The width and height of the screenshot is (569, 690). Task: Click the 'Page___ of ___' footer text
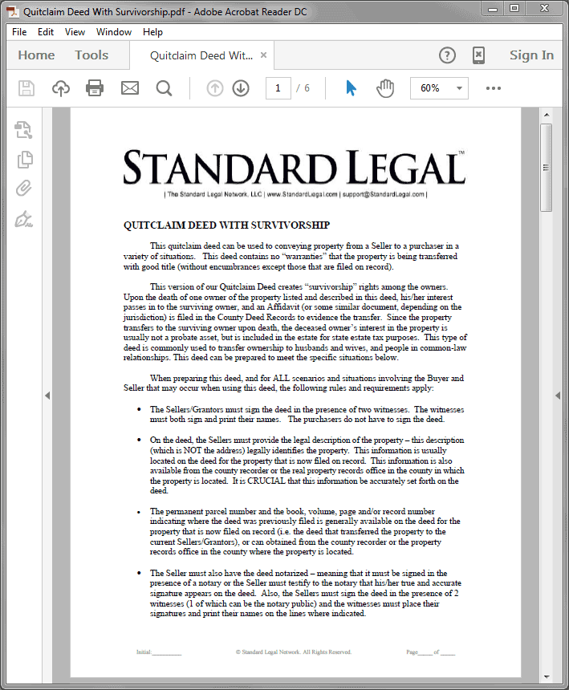pos(431,652)
